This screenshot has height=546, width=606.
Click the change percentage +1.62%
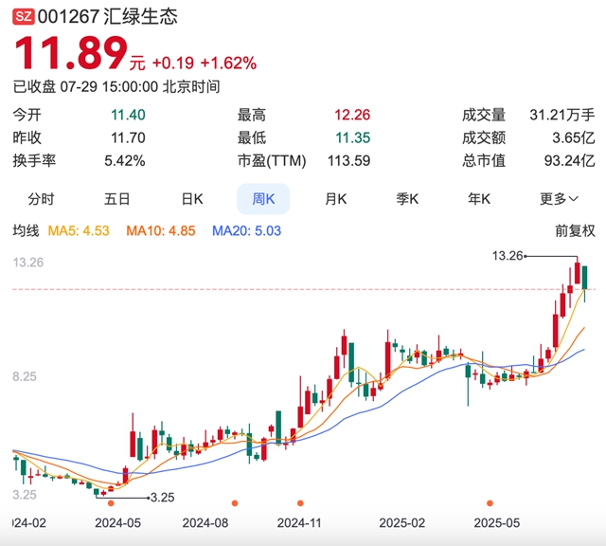pyautogui.click(x=228, y=64)
